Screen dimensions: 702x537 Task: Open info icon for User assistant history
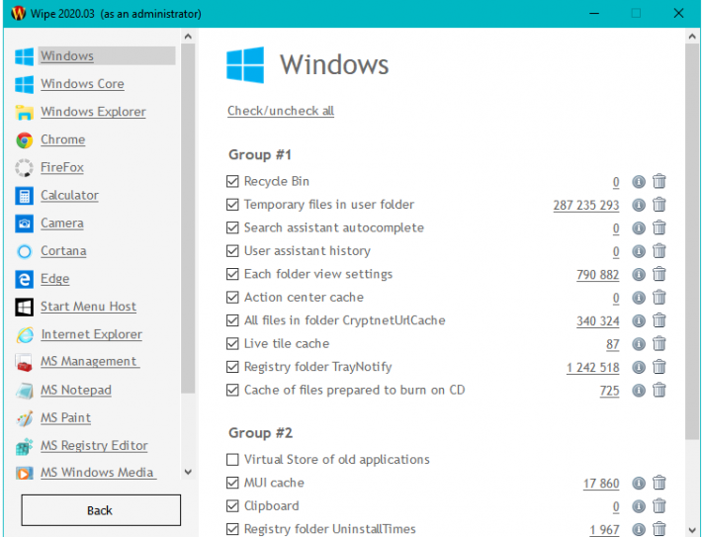pos(639,251)
